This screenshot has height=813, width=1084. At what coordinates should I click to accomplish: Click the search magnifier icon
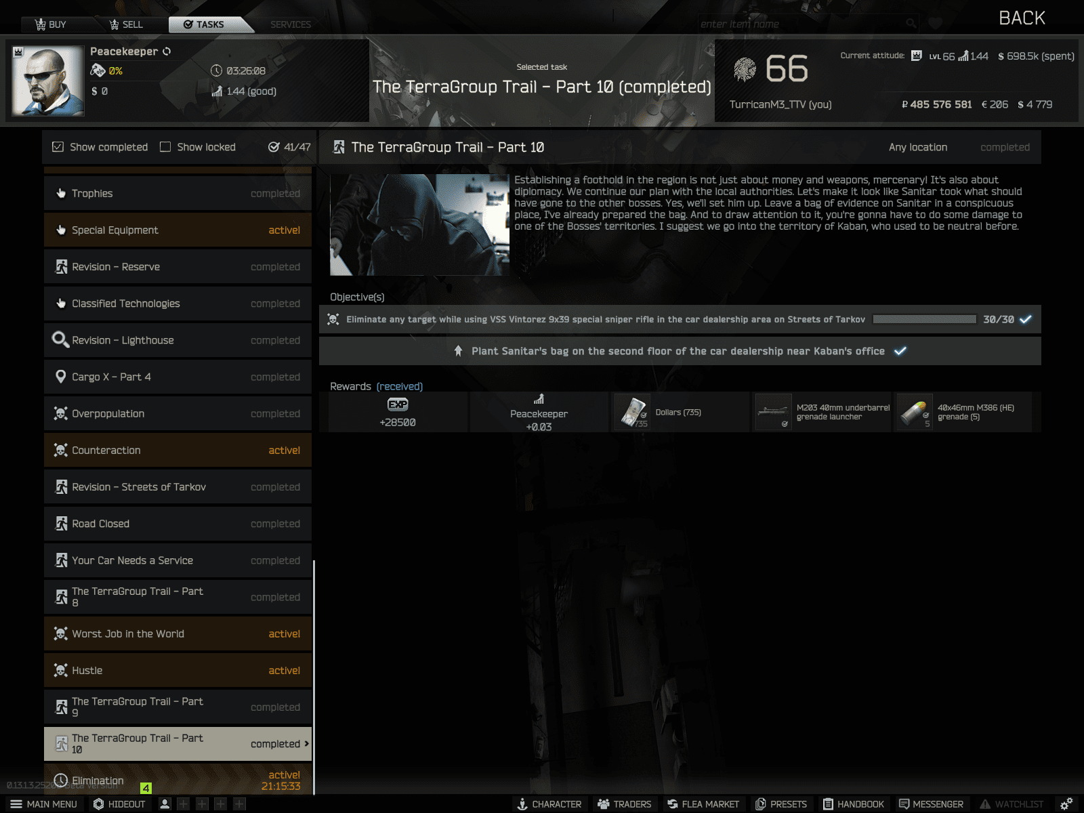click(x=911, y=24)
